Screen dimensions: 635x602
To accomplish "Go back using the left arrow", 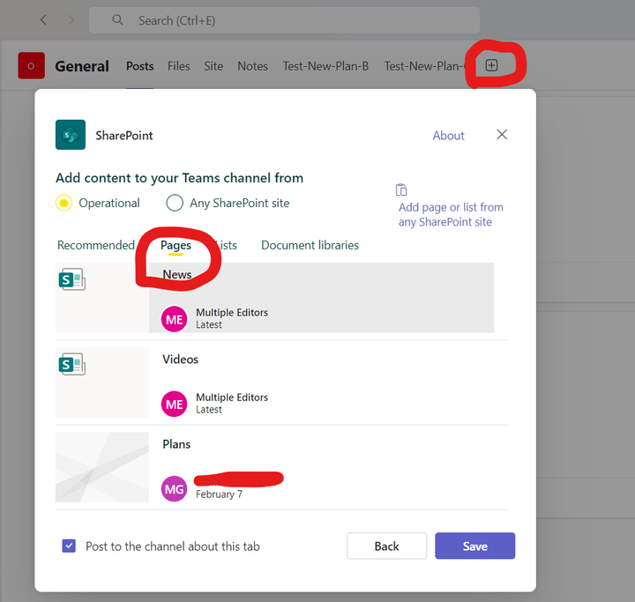I will pos(43,20).
